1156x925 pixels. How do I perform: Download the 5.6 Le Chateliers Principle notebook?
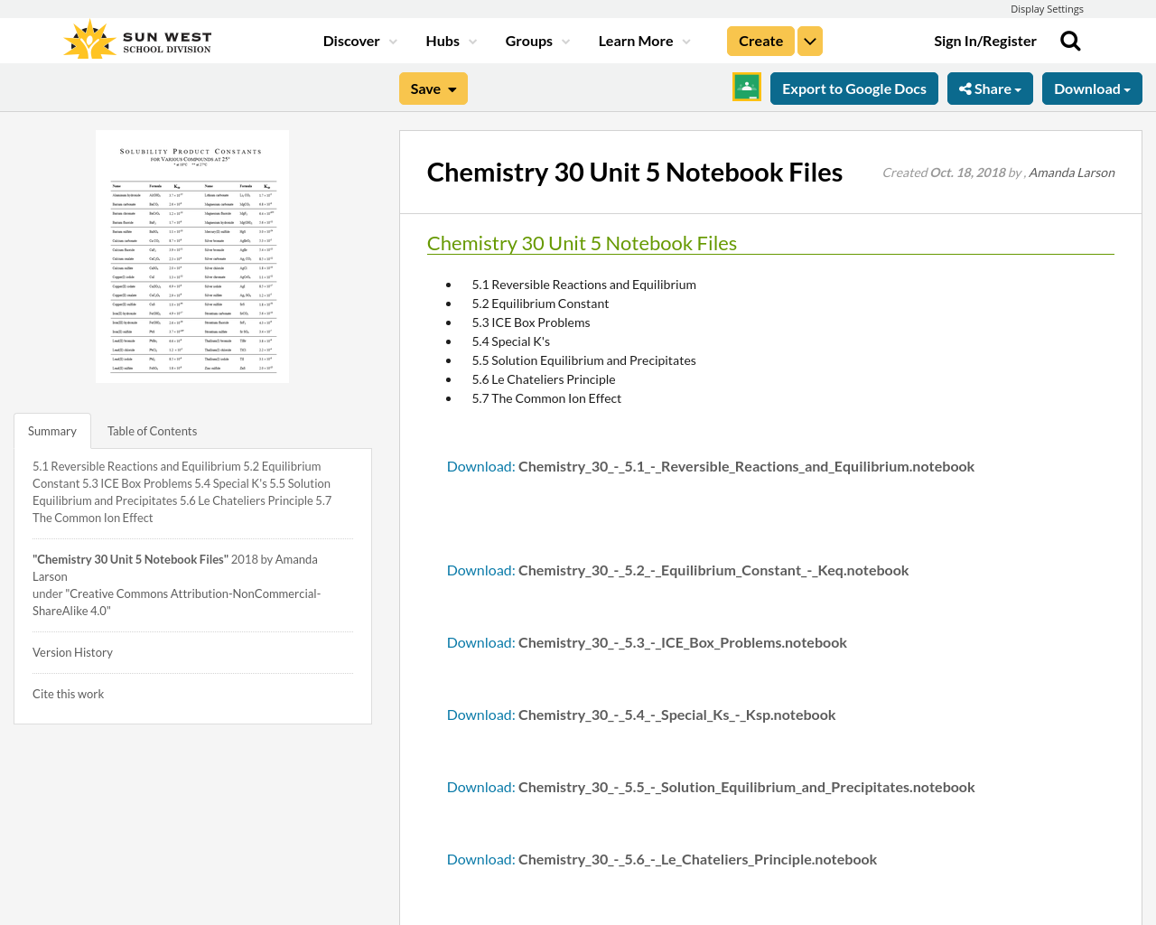point(662,859)
